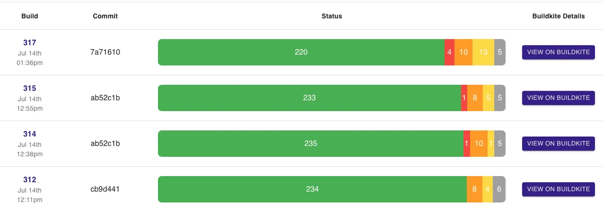Click gray 6 segment in build 312
This screenshot has height=210, width=603.
[x=499, y=189]
